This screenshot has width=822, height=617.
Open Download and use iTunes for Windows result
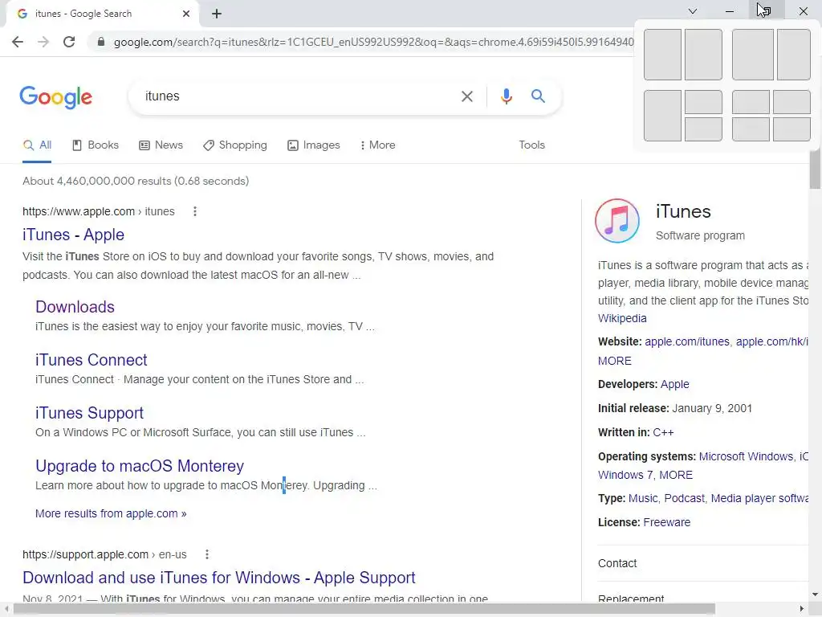(218, 578)
